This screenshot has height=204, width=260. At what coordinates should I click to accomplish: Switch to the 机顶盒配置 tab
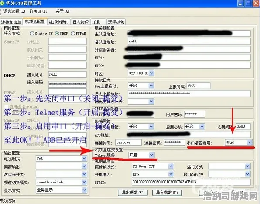35,21
